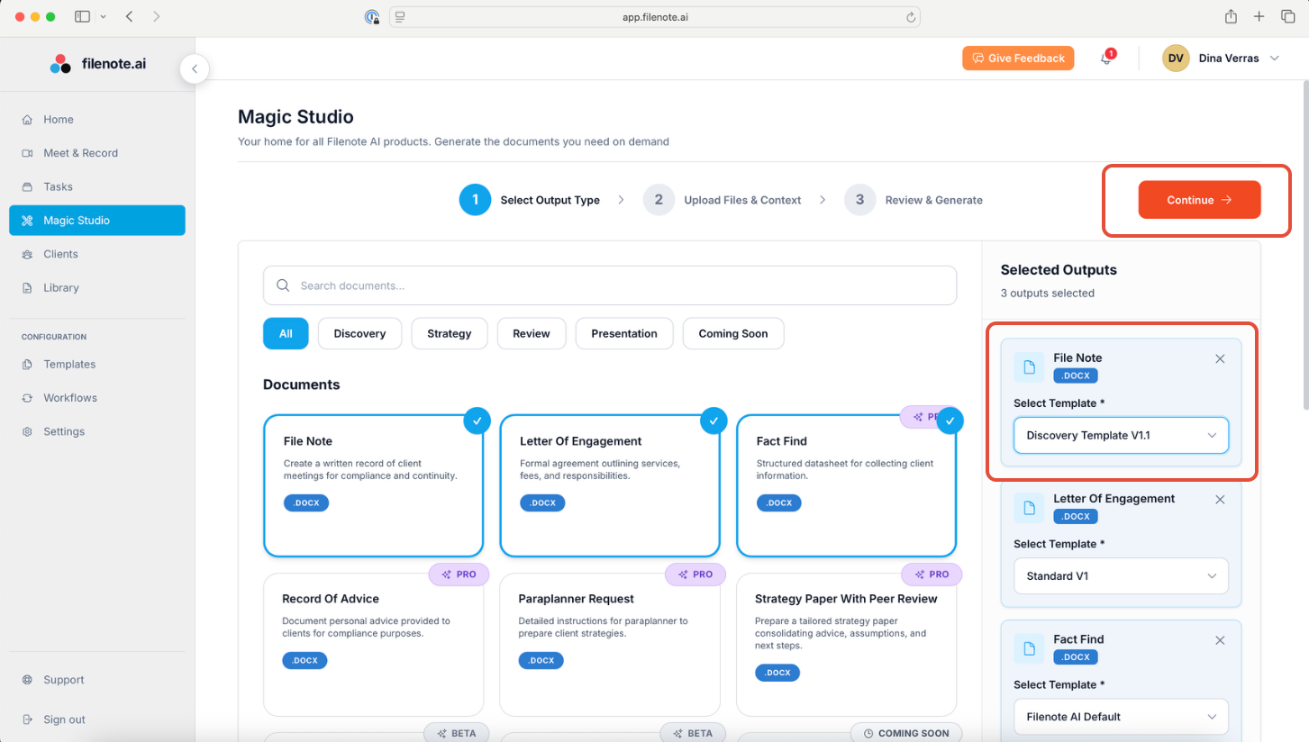
Task: Click the Give Feedback button
Action: click(1018, 59)
